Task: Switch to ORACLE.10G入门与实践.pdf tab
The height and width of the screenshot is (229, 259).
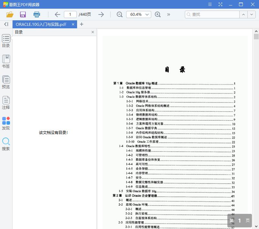Action: (x=41, y=24)
